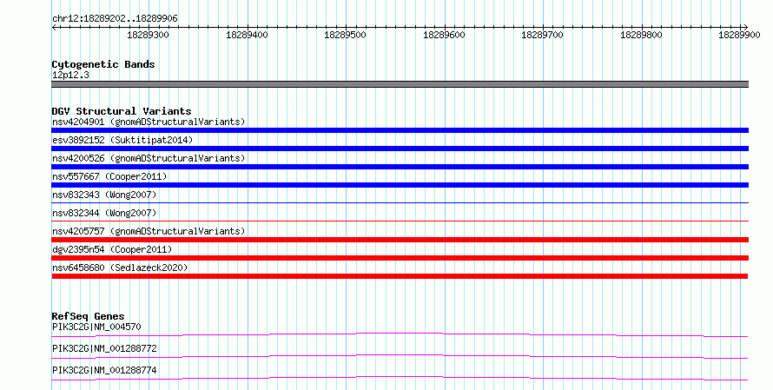The image size is (773, 390).
Task: Select the RefSeq Genes track title
Action: (88, 316)
